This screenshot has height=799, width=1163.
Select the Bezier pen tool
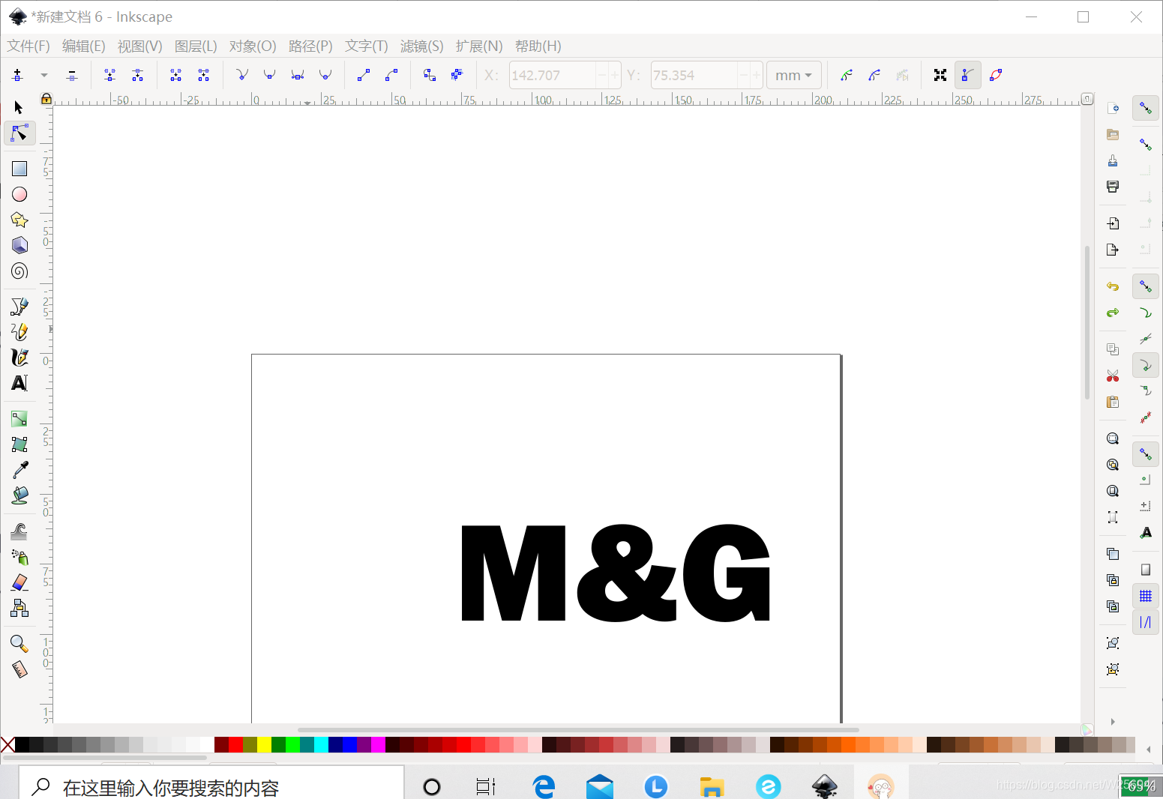point(19,307)
